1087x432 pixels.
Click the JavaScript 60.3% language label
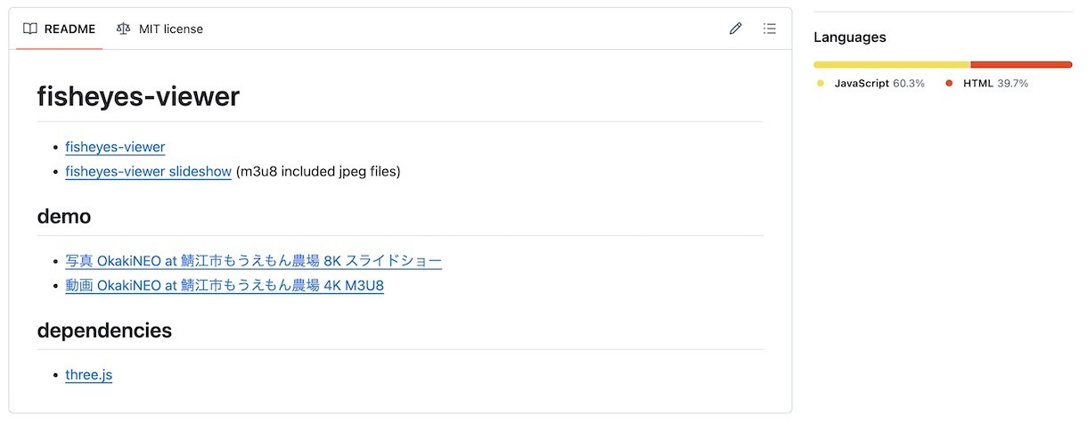tap(879, 83)
